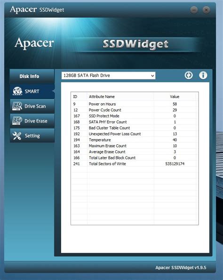Viewport: 223px width, 280px height.
Task: Select the SSD Protect Mode row
Action: click(134, 116)
